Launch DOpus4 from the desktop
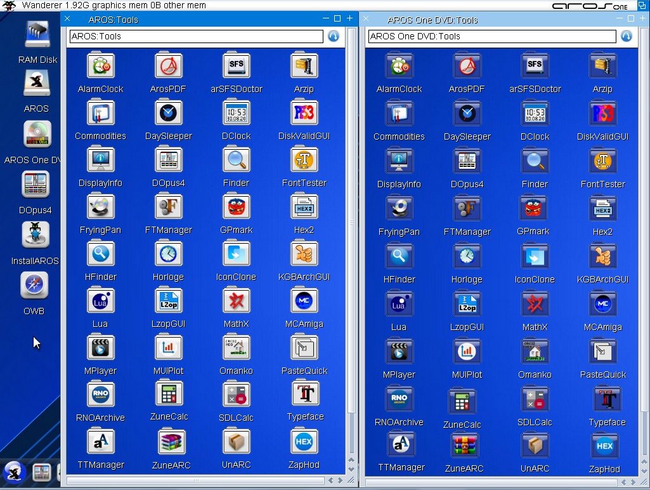Screen dimensions: 650x490 coord(36,184)
